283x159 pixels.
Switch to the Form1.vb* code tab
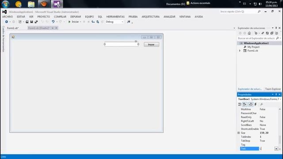[13, 28]
